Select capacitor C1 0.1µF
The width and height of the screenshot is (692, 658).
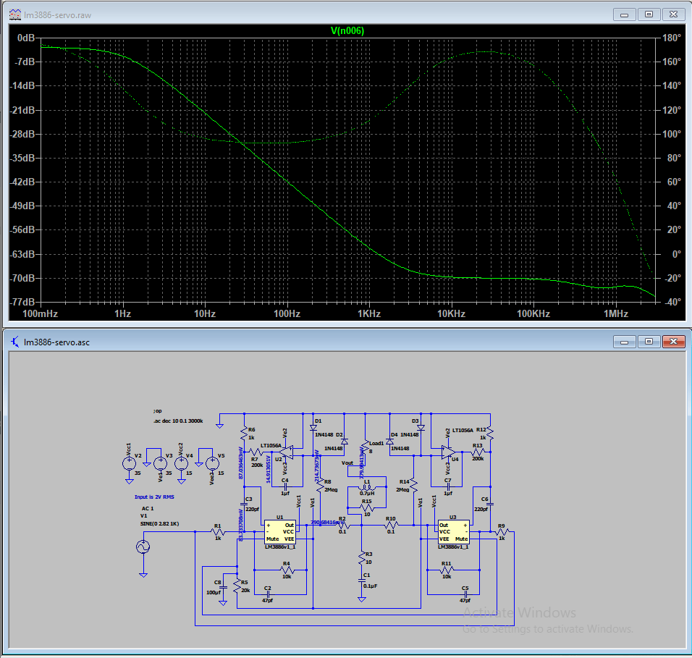[x=362, y=581]
